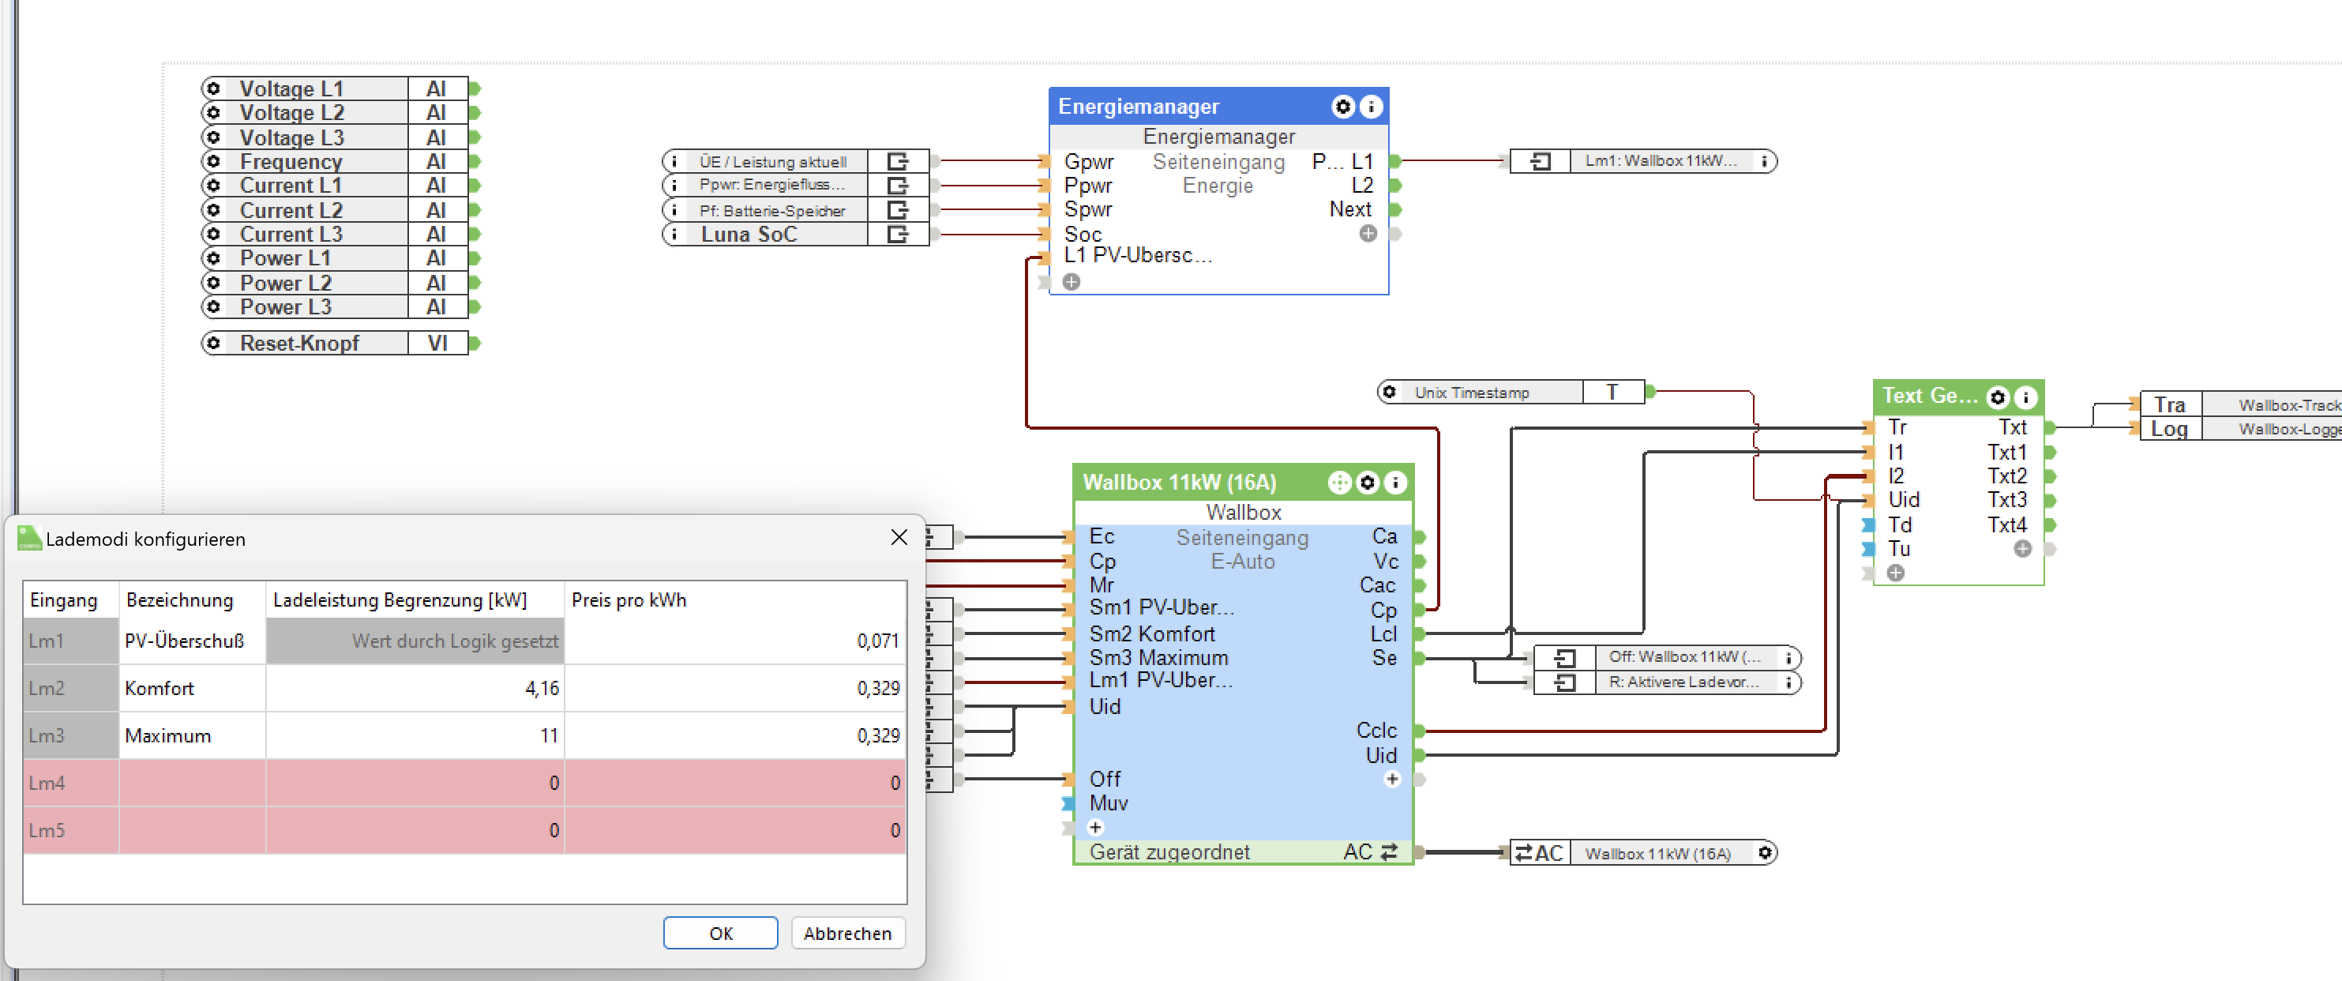2342x981 pixels.
Task: Click Wallbox 11kW move handle icon
Action: (x=1338, y=483)
